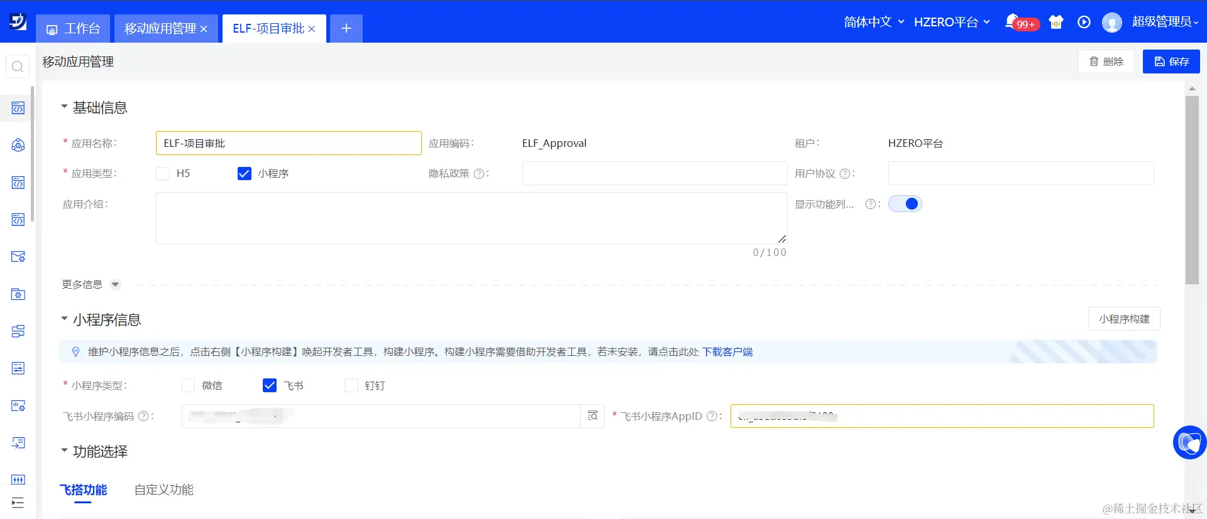Switch to the 工作台 tab
This screenshot has width=1207, height=519.
(73, 29)
